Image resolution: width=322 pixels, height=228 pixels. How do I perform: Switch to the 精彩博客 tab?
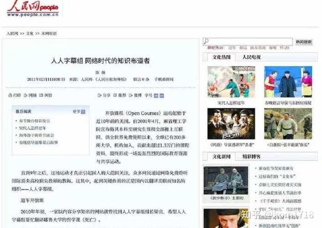click(251, 157)
